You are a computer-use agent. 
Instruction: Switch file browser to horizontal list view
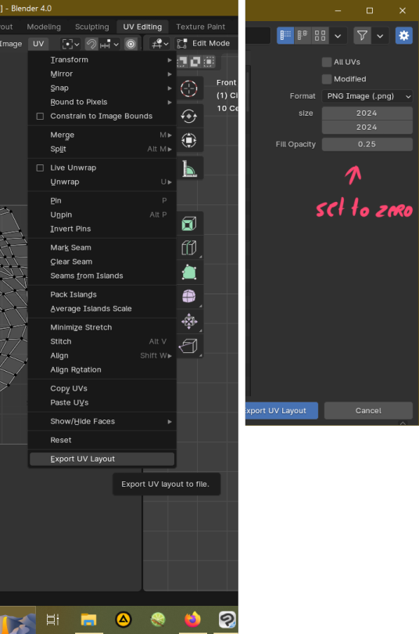point(303,35)
